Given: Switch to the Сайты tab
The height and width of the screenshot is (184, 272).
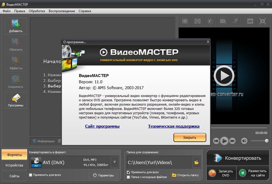Looking at the screenshot, I should pyautogui.click(x=14, y=176).
